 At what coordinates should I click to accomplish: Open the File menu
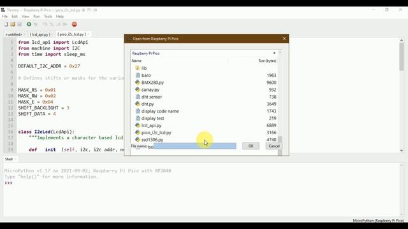coord(4,17)
